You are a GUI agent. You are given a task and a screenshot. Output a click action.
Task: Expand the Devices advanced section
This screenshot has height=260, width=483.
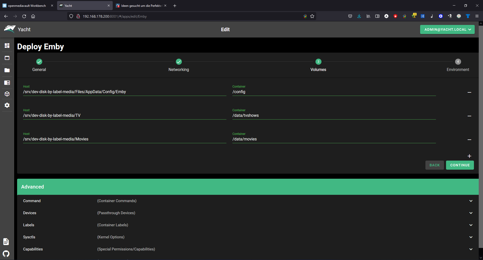coord(471,213)
